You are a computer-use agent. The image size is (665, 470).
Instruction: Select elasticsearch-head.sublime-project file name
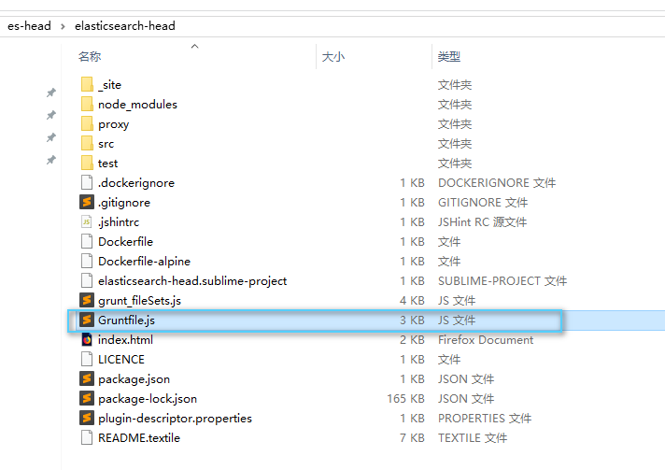tap(192, 281)
